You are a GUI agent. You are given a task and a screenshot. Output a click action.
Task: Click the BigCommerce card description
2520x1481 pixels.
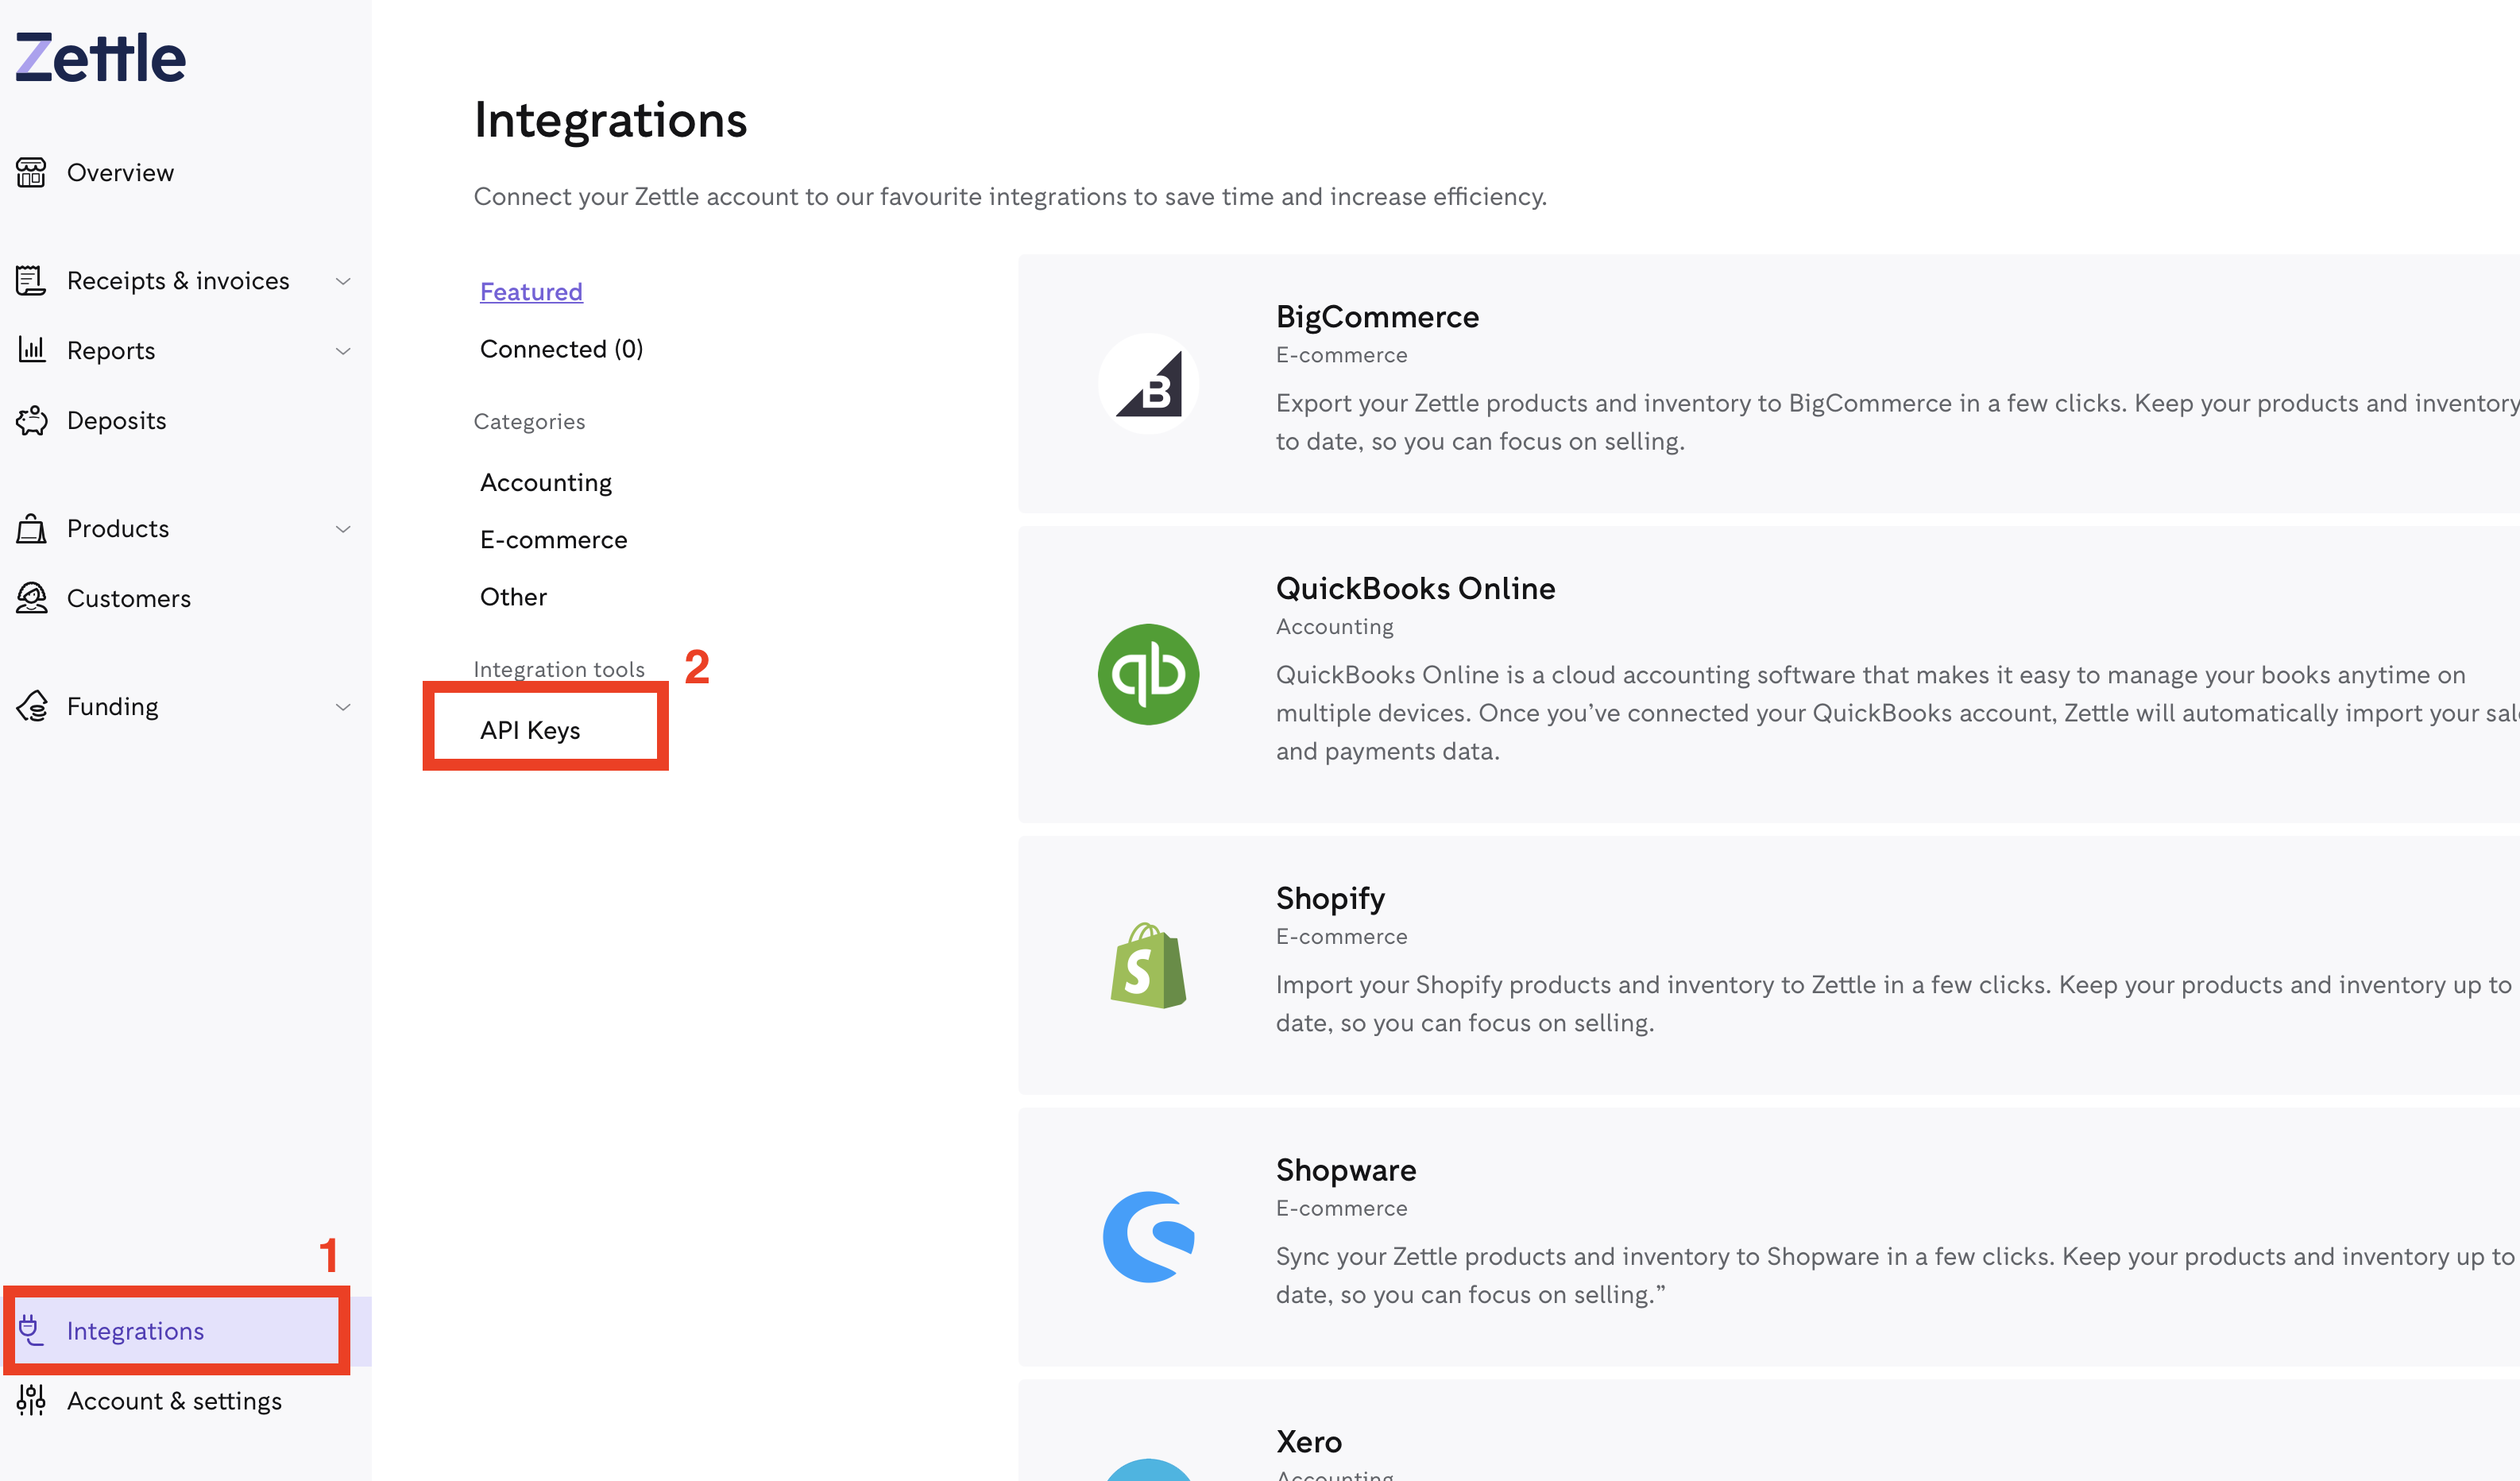(x=1897, y=421)
